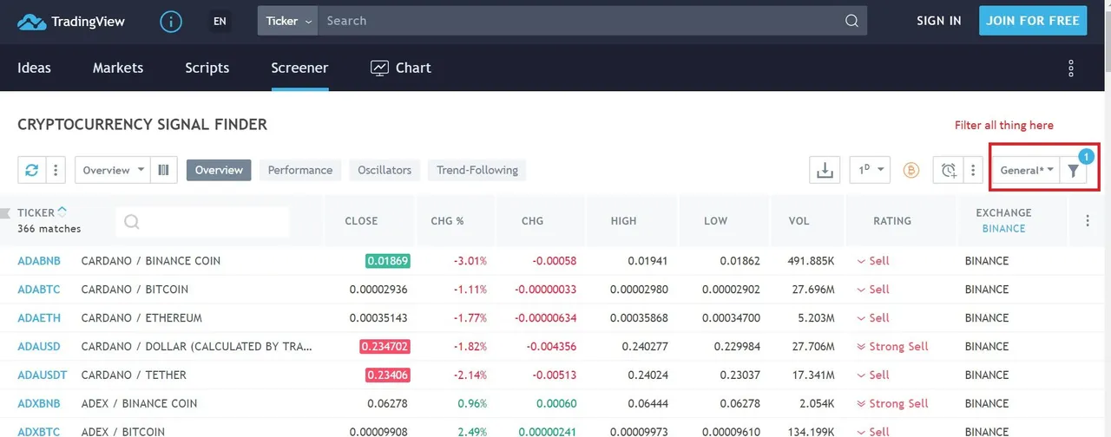This screenshot has width=1111, height=437.
Task: Go to Ideas section
Action: click(34, 68)
